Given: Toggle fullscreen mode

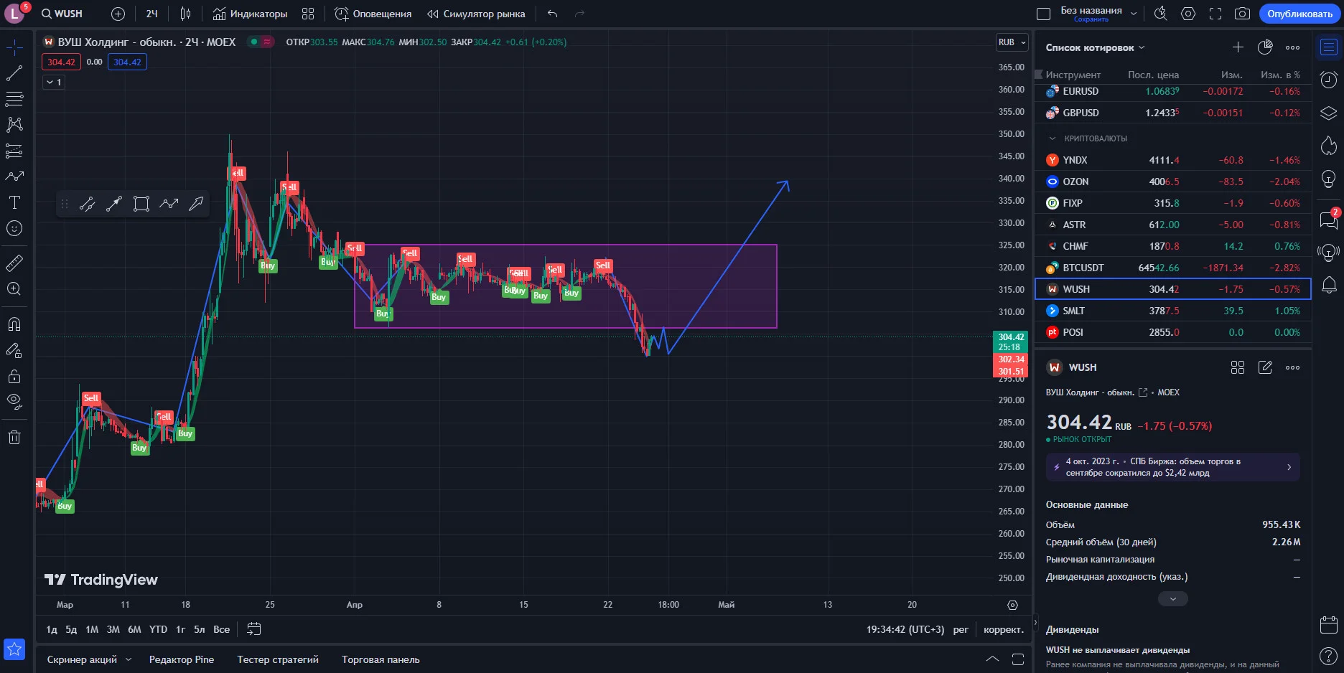Looking at the screenshot, I should [1215, 14].
